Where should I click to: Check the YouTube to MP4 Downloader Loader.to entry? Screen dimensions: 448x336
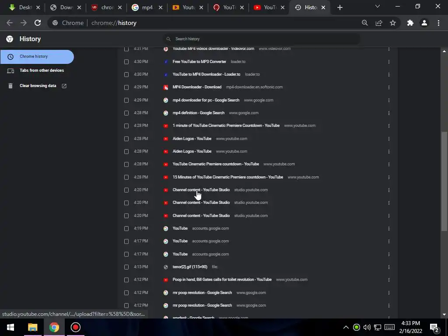[126, 74]
